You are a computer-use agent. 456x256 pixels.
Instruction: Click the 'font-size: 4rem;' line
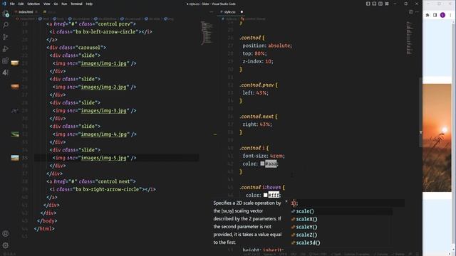tap(264, 156)
